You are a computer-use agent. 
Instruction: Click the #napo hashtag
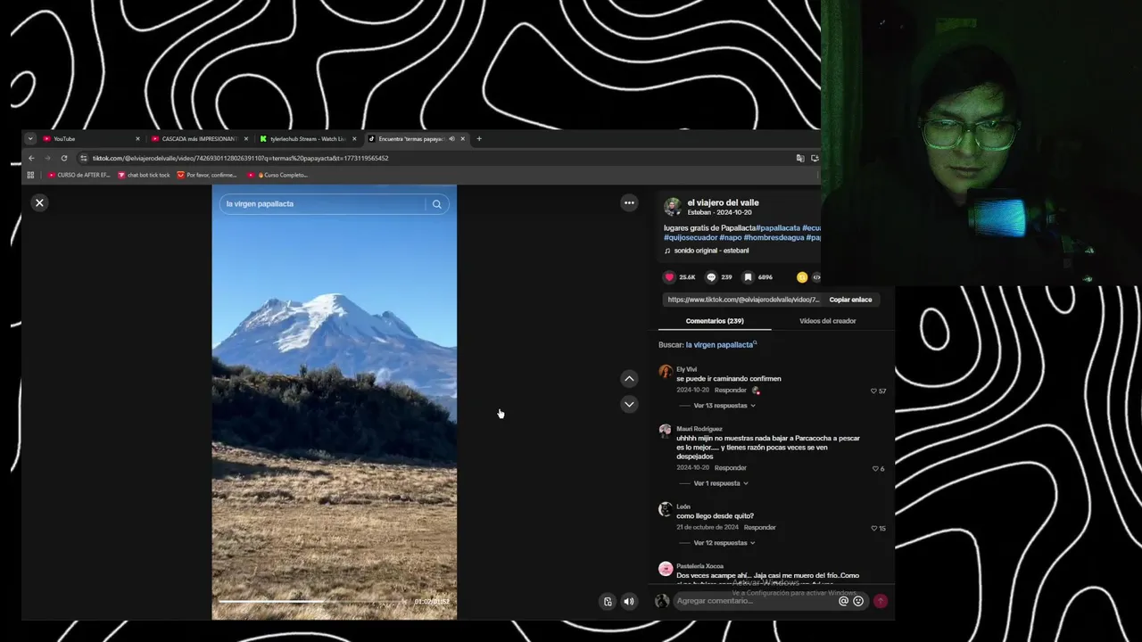[730, 238]
